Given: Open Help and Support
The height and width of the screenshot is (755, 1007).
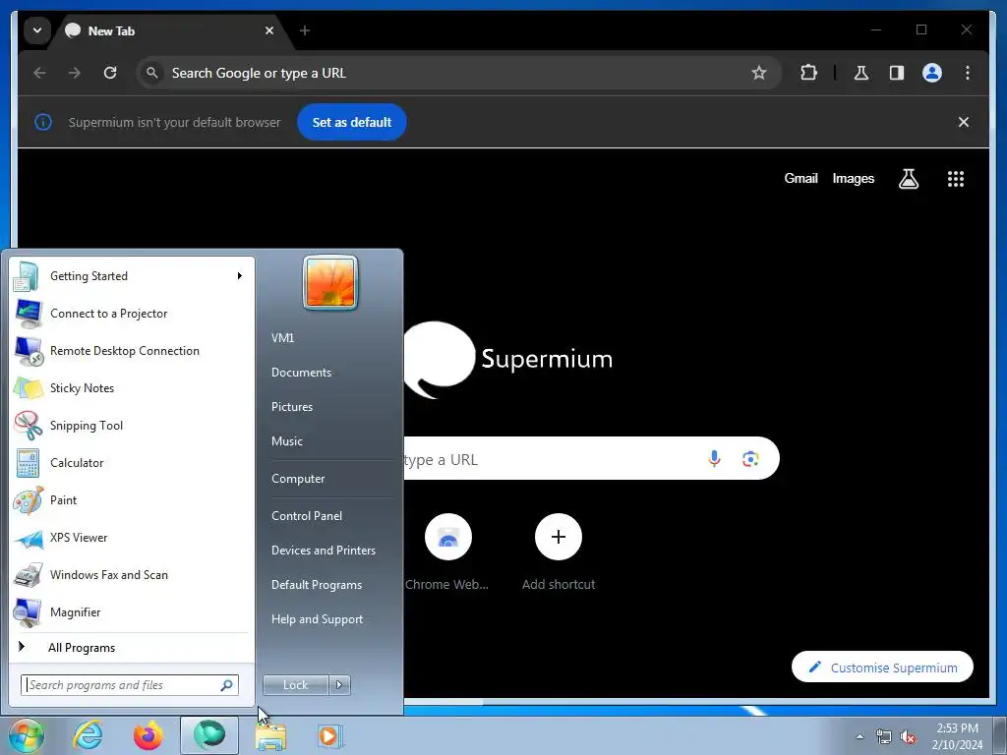Looking at the screenshot, I should [317, 619].
